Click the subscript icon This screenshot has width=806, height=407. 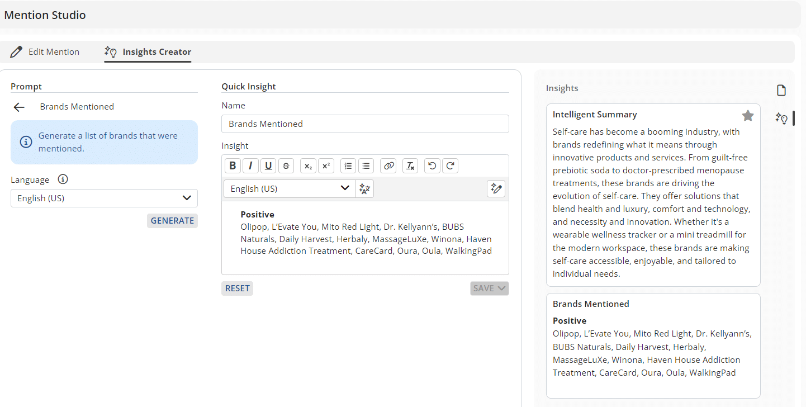point(308,165)
